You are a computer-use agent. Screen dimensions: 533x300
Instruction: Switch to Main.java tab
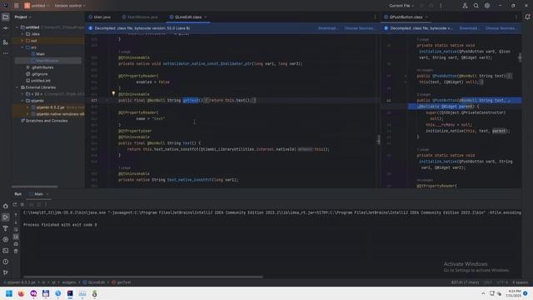pyautogui.click(x=100, y=17)
